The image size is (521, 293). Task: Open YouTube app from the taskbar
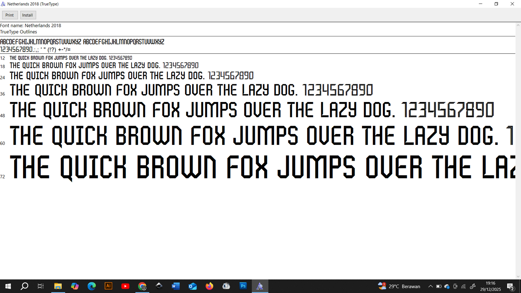tap(125, 286)
